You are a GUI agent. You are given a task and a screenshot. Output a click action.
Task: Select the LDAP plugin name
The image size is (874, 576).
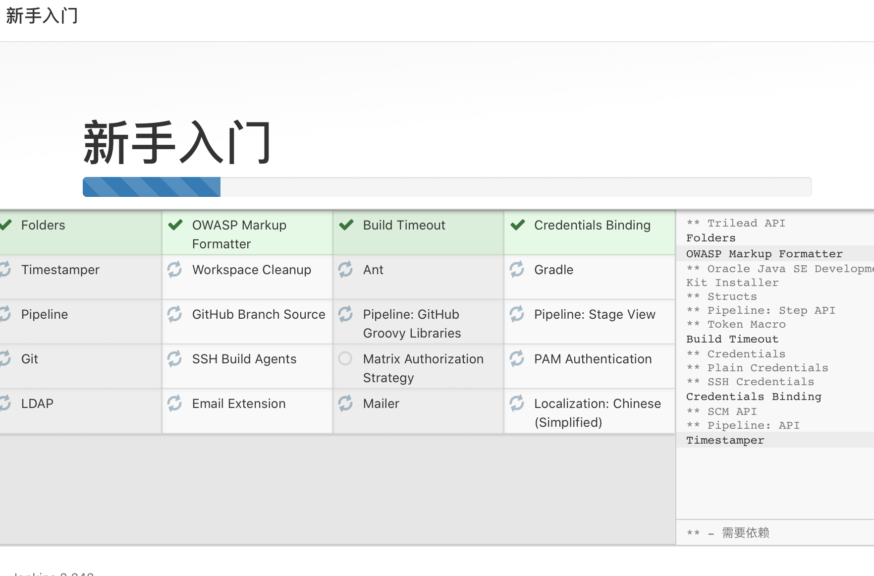tap(37, 403)
